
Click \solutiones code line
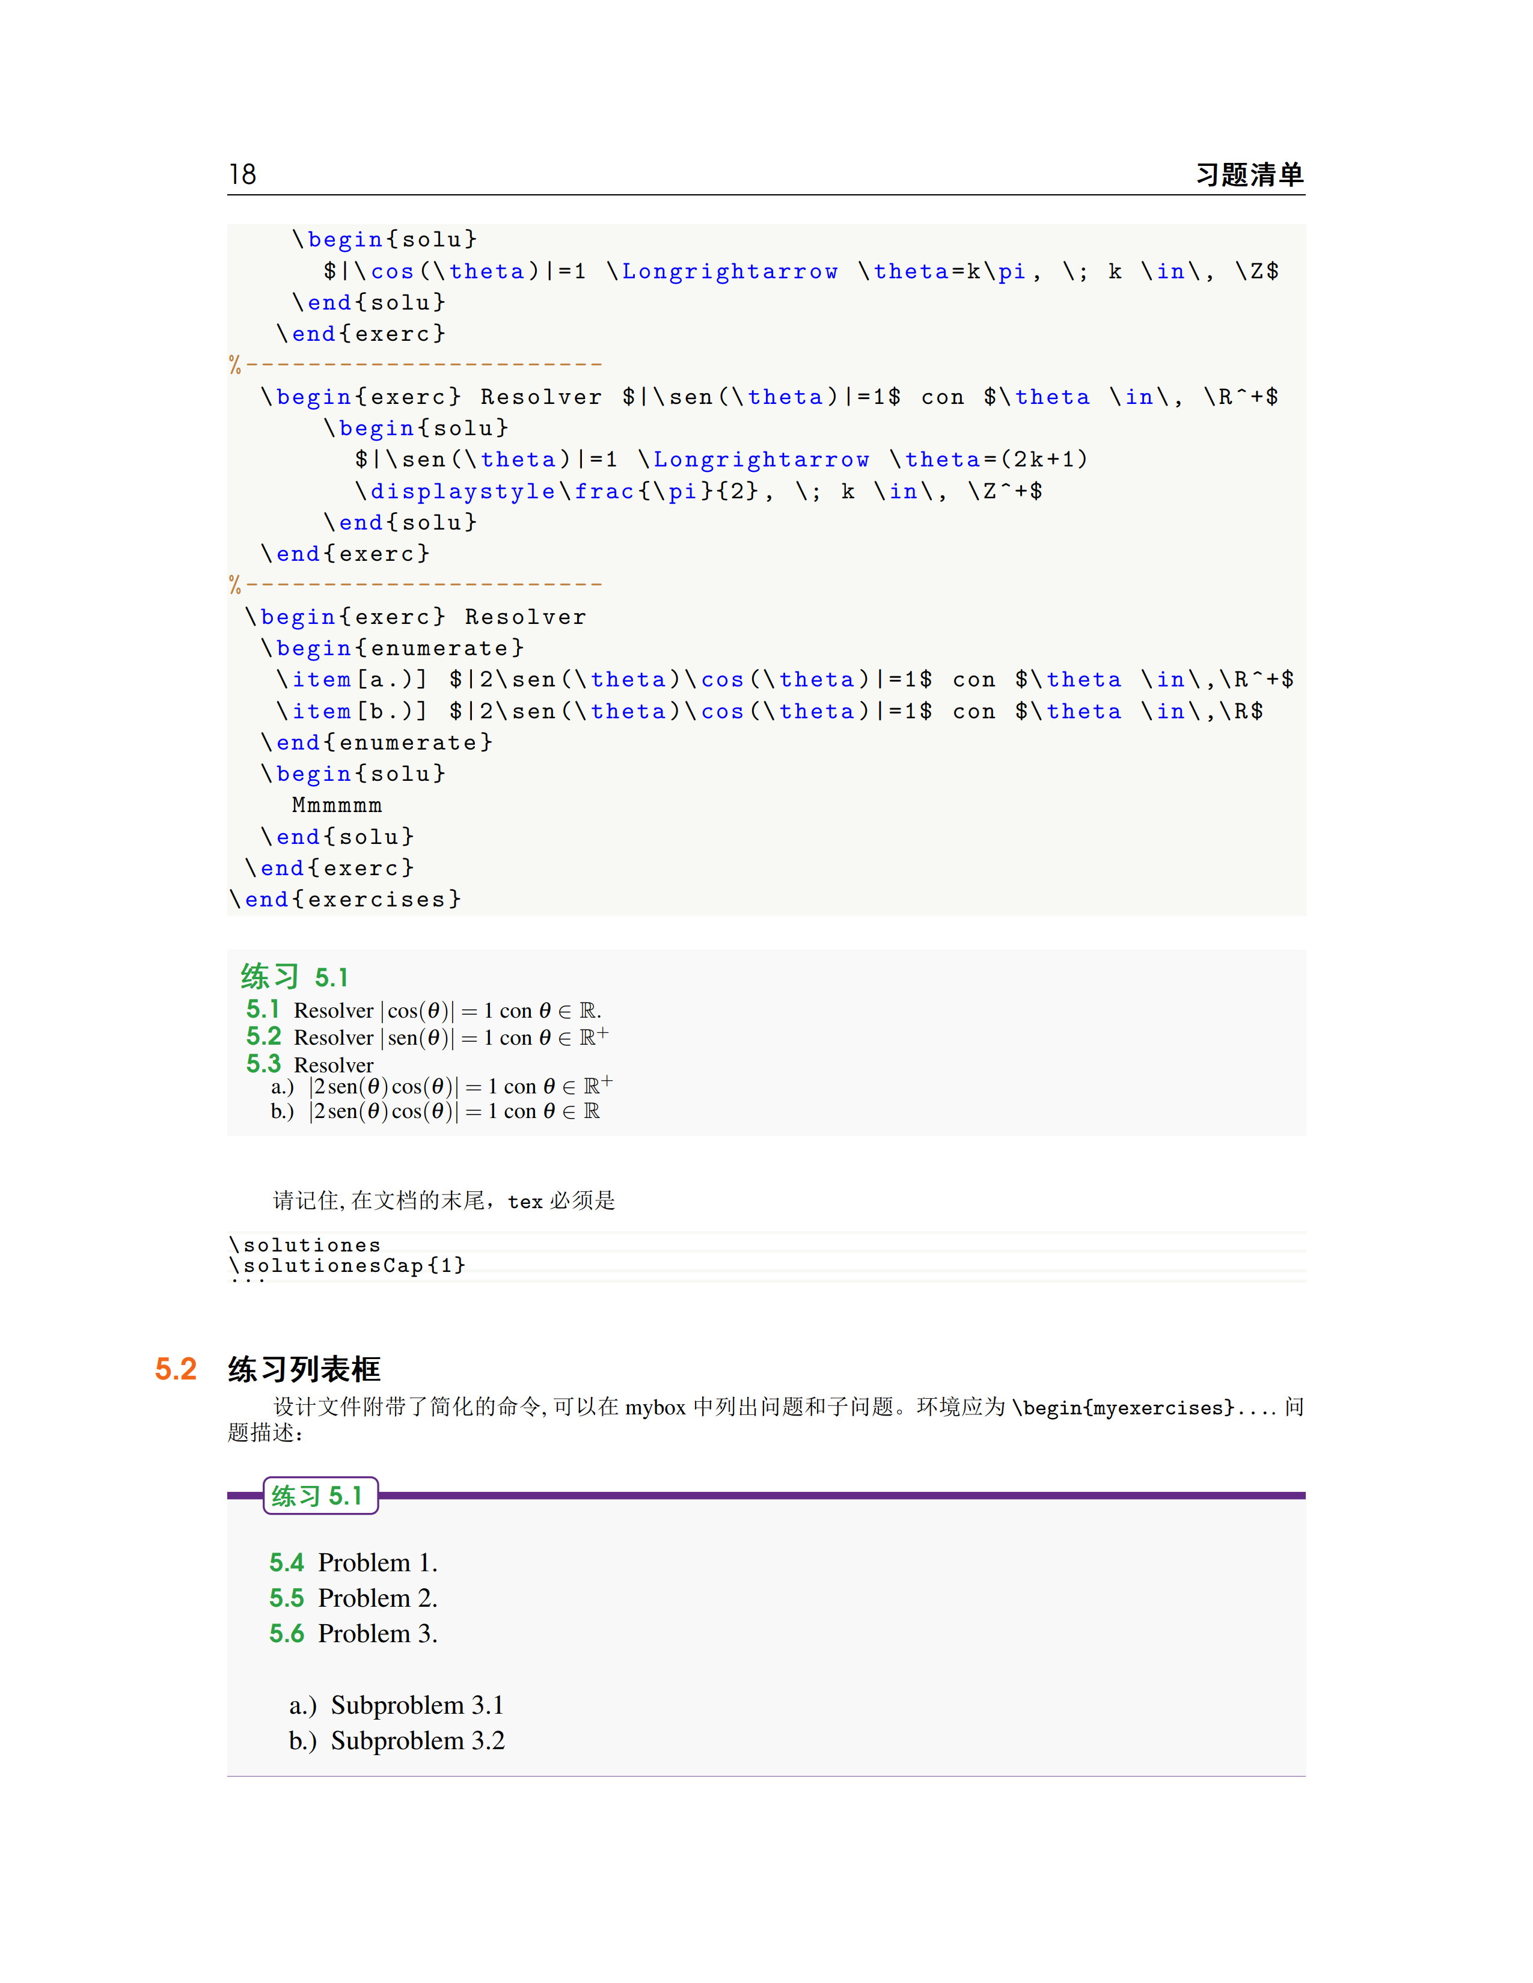click(x=305, y=1245)
